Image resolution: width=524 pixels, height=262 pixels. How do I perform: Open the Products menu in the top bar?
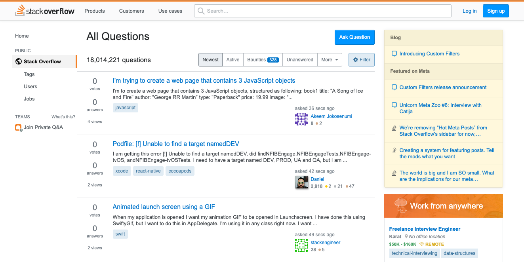pos(94,11)
